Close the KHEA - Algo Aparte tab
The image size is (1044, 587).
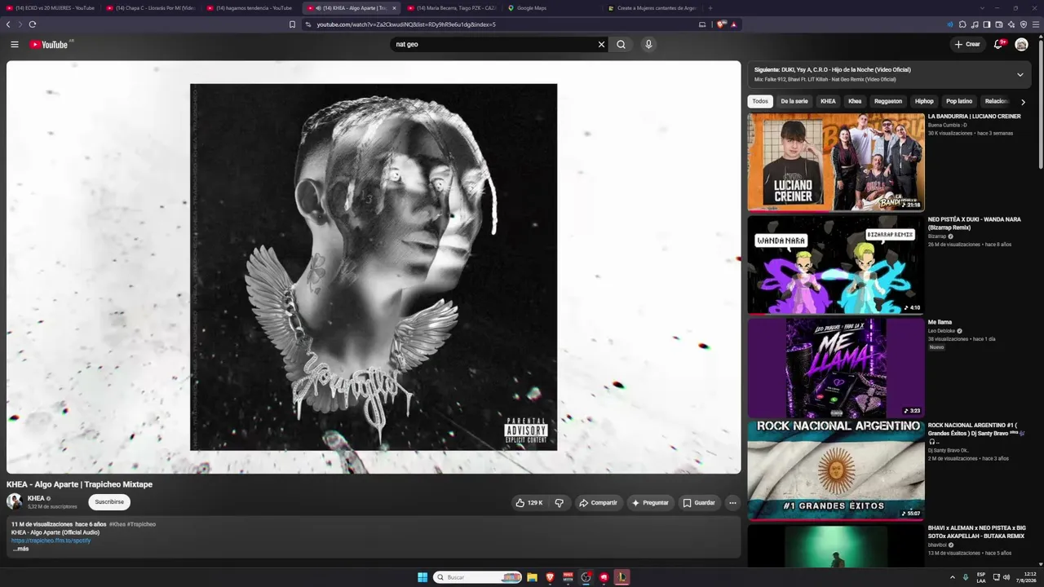[394, 8]
